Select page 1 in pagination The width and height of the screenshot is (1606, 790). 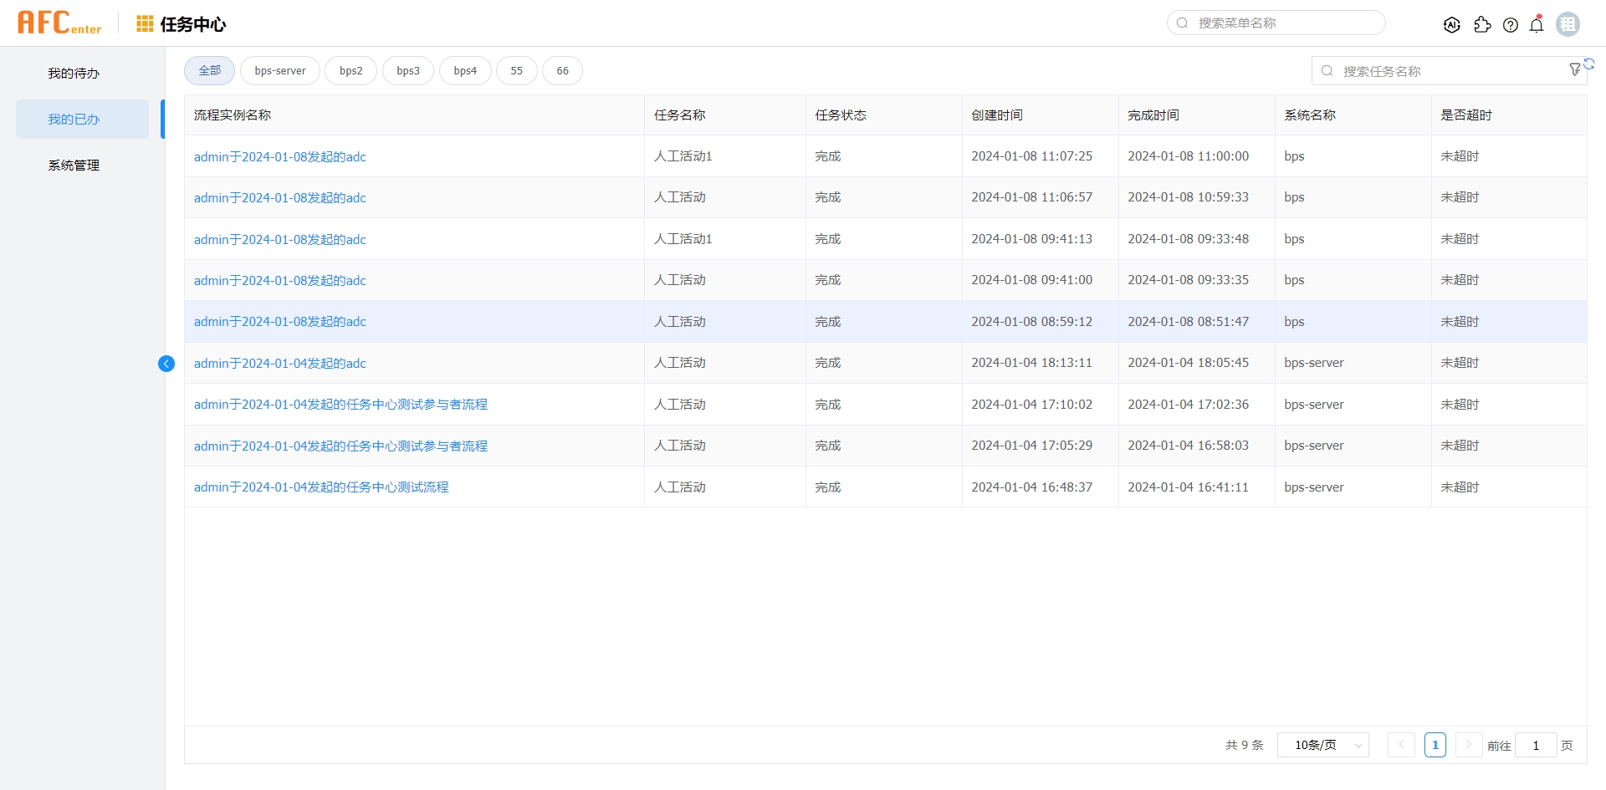1435,744
